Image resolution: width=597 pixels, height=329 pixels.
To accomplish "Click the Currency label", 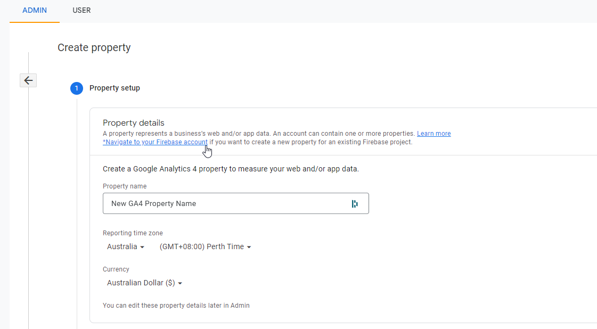I will tap(116, 269).
